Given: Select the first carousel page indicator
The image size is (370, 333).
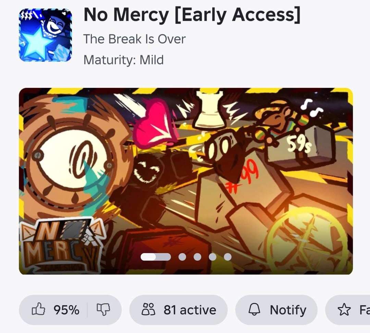Looking at the screenshot, I should coord(156,257).
